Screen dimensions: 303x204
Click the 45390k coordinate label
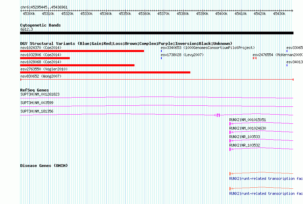(x=202, y=14)
